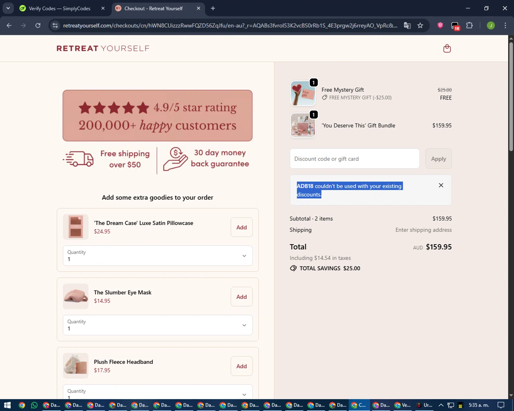Viewport: 514px width, 411px height.
Task: Click the page vertical scrollbar thumb
Action: tap(511, 97)
